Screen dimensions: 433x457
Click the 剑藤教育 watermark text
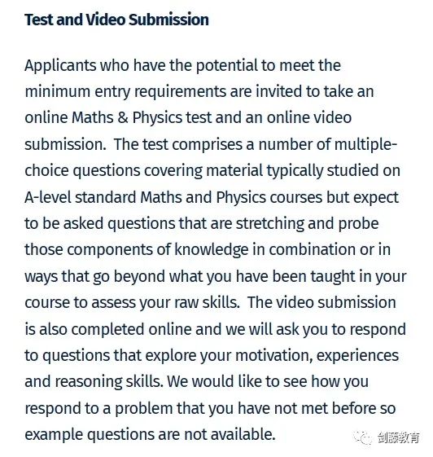point(399,437)
